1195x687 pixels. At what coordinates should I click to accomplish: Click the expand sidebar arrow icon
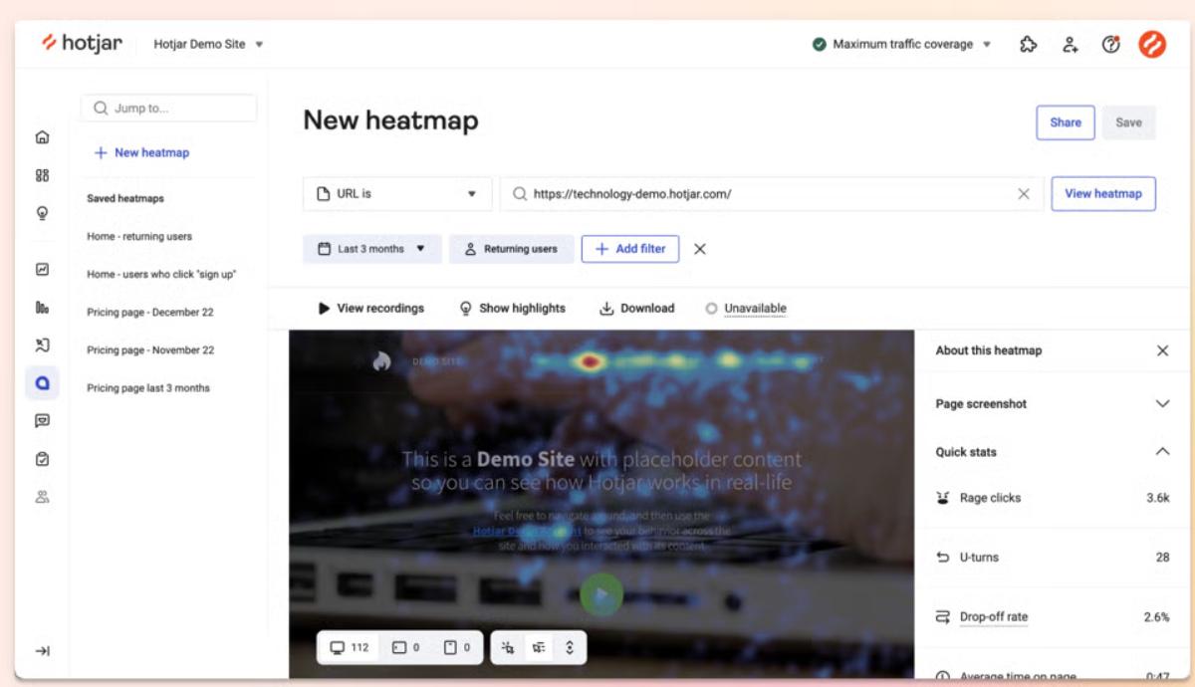click(43, 650)
